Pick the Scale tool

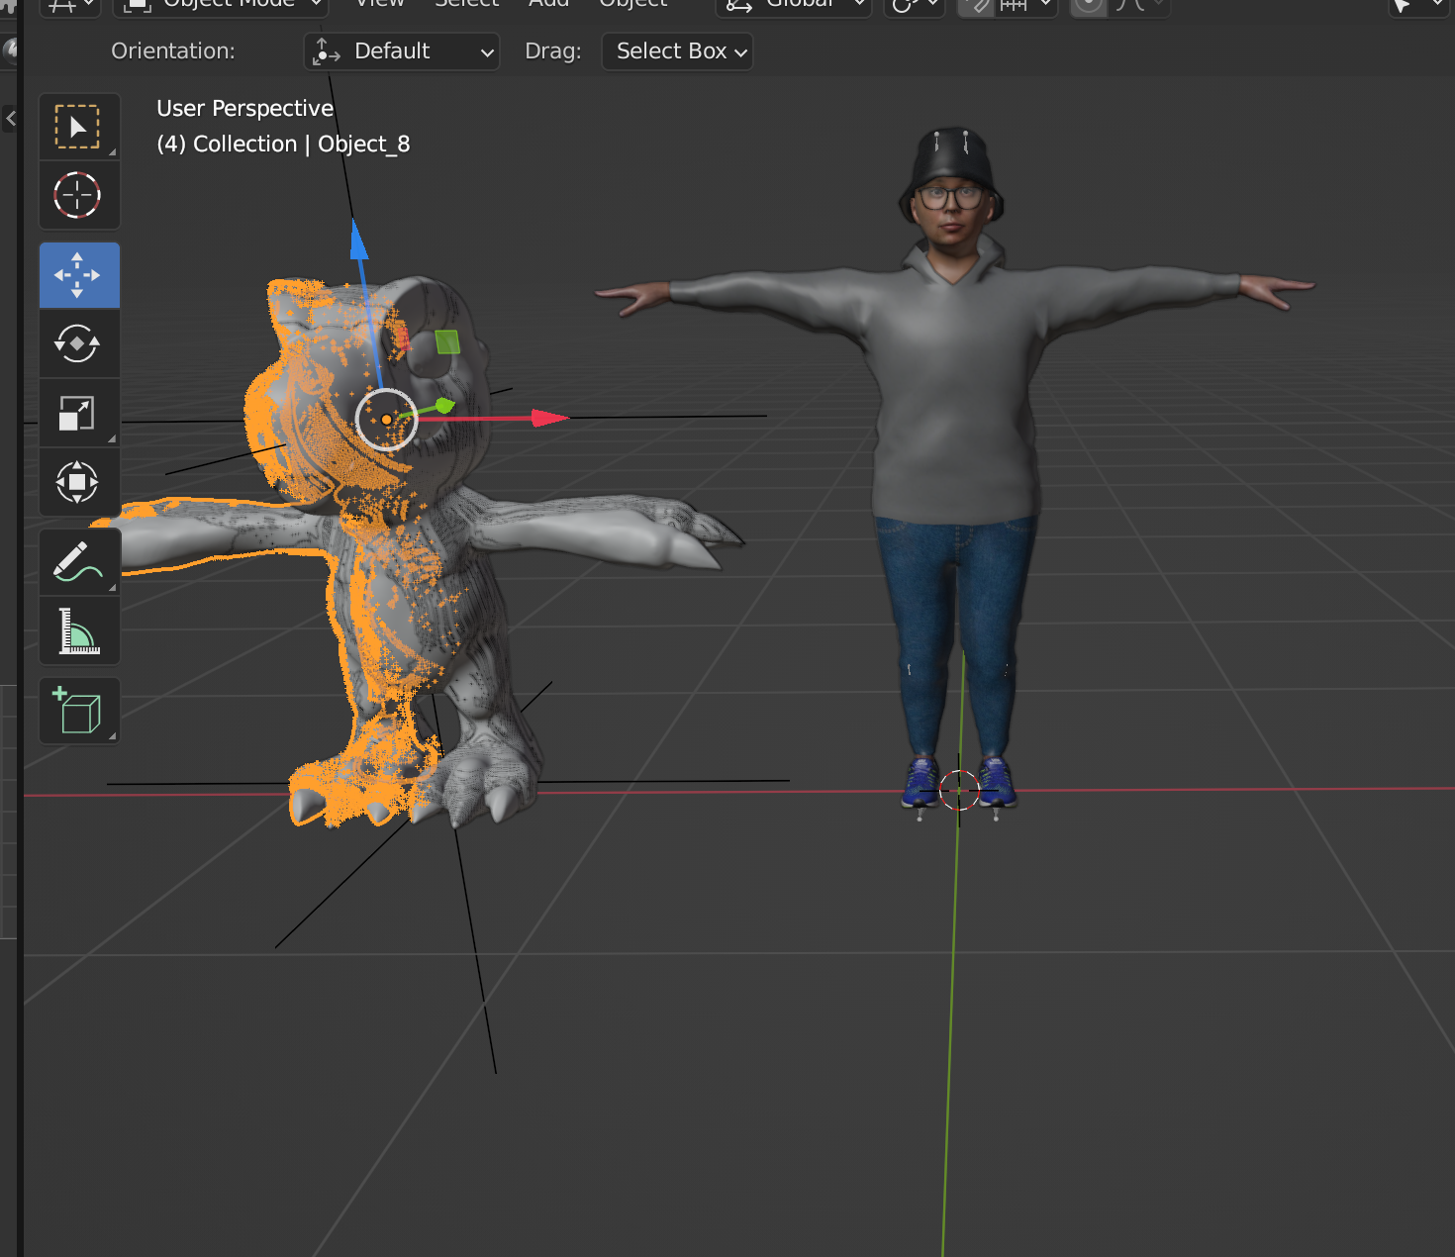point(78,413)
